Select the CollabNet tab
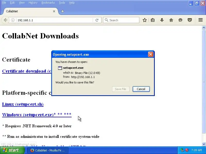 (x=30, y=11)
